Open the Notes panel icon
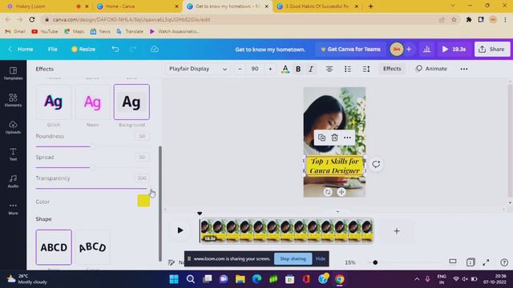The width and height of the screenshot is (513, 288). 171,262
